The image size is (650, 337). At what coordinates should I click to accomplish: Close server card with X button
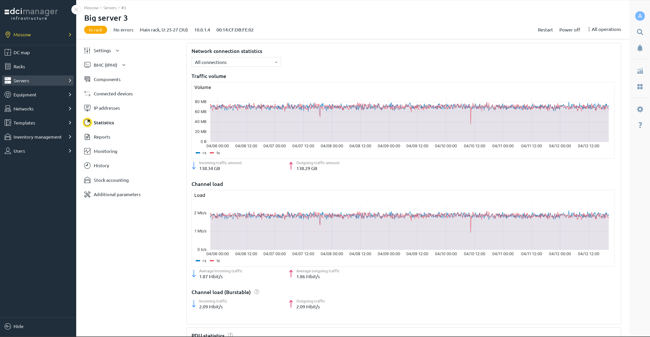[x=76, y=10]
